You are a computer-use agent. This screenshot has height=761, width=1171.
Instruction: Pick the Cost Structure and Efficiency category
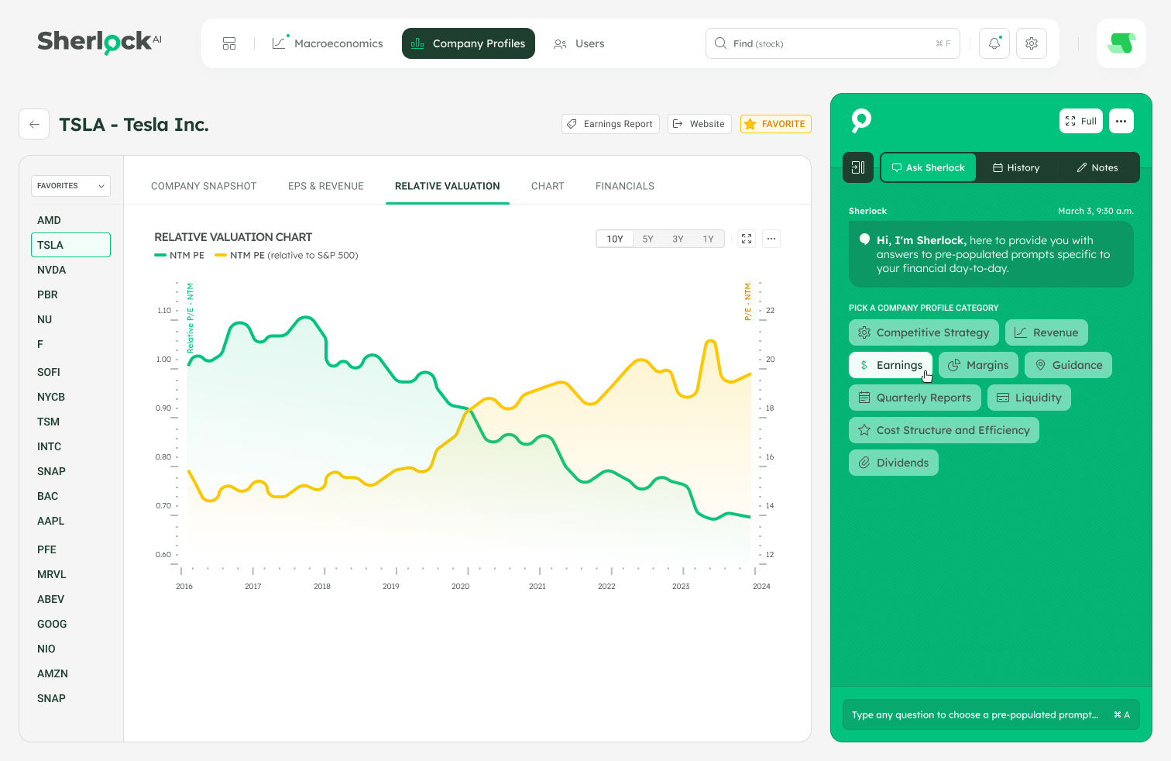(944, 430)
